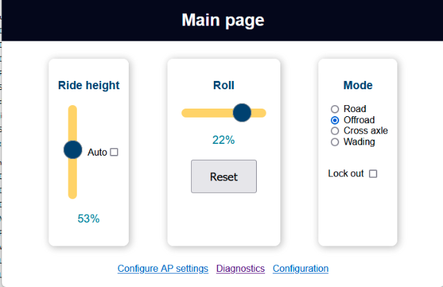The width and height of the screenshot is (443, 287).
Task: Toggle the Lock out checkbox
Action: (373, 174)
